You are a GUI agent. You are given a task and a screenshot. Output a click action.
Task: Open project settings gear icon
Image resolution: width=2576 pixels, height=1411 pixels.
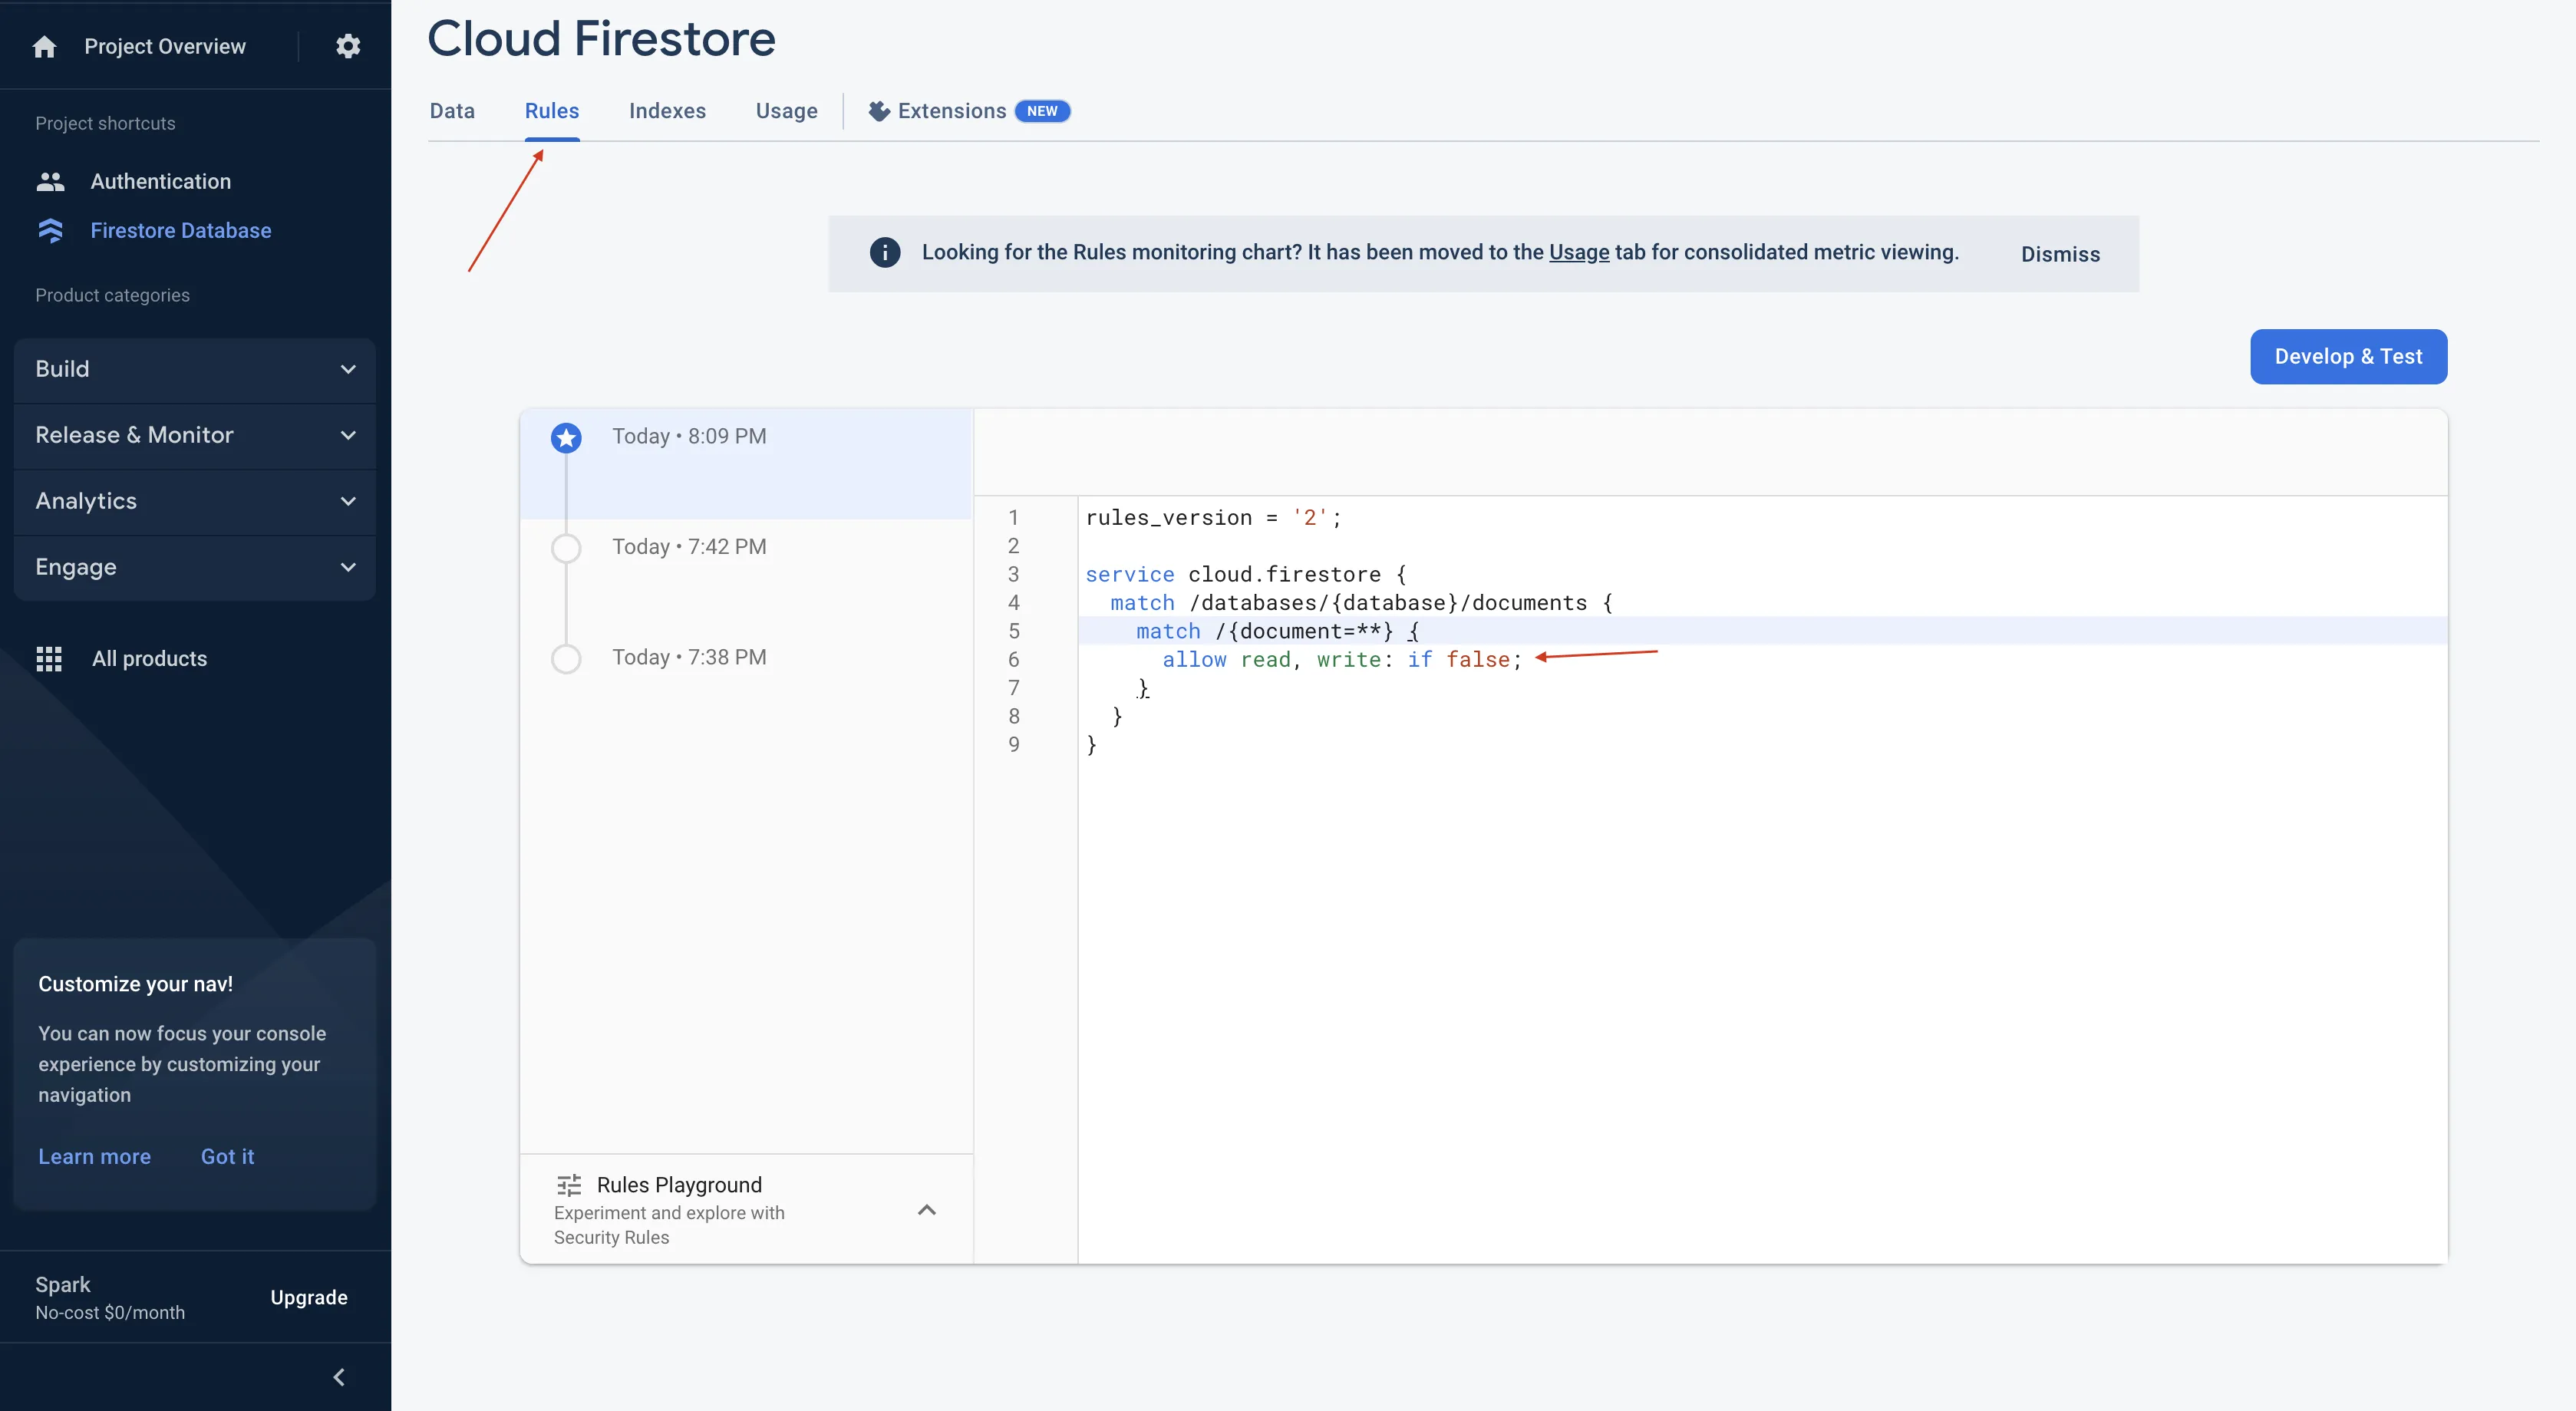(347, 46)
